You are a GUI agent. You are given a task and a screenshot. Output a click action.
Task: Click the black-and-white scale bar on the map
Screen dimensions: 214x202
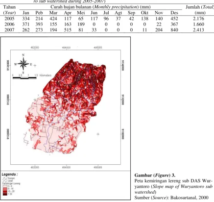(x=24, y=78)
